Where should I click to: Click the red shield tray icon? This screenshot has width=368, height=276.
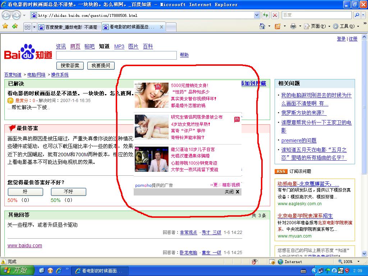(x=347, y=271)
